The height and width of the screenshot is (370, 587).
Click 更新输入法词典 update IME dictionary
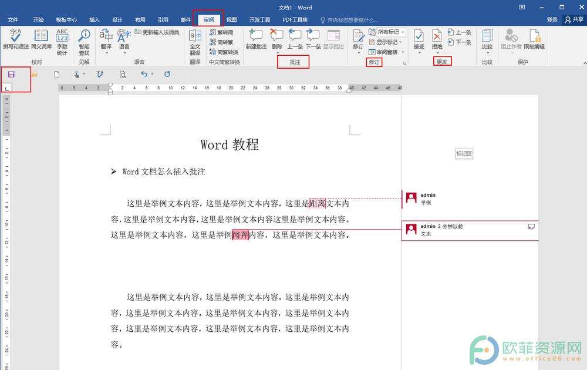pyautogui.click(x=157, y=32)
